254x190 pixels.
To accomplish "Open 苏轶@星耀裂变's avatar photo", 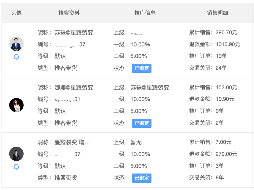I will pos(17,44).
